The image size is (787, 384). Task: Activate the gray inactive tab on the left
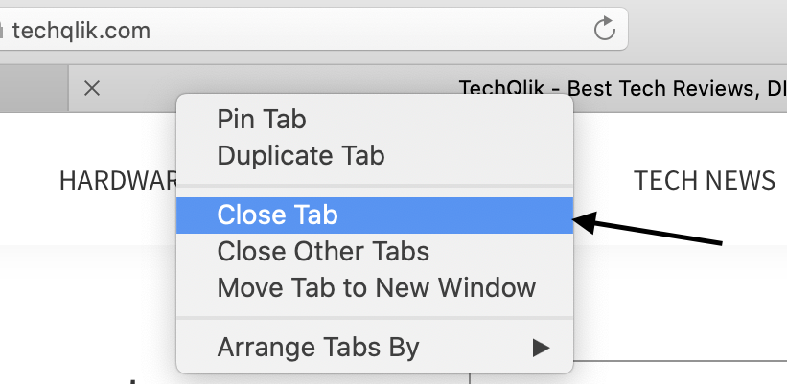coord(34,89)
